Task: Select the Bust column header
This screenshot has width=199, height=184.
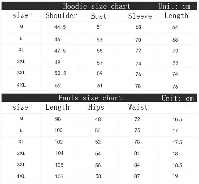Action: [x=99, y=16]
